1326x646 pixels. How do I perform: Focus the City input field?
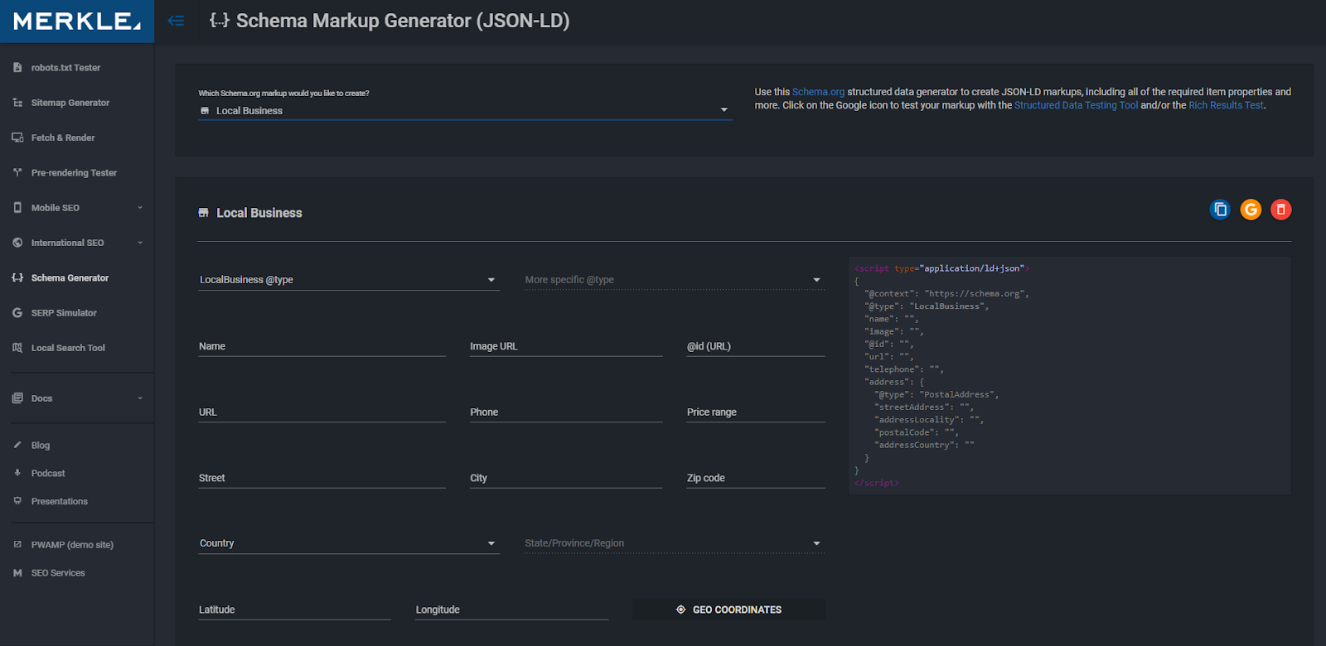pos(566,478)
